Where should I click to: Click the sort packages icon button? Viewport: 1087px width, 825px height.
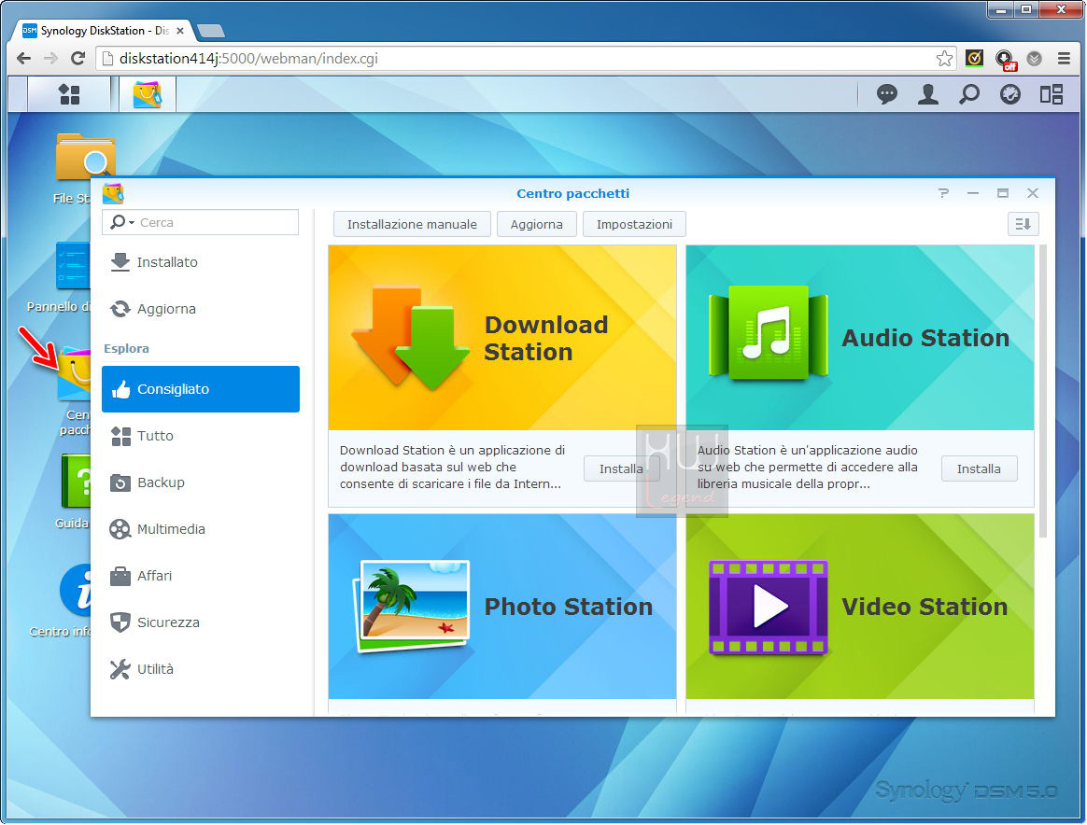pos(1023,224)
